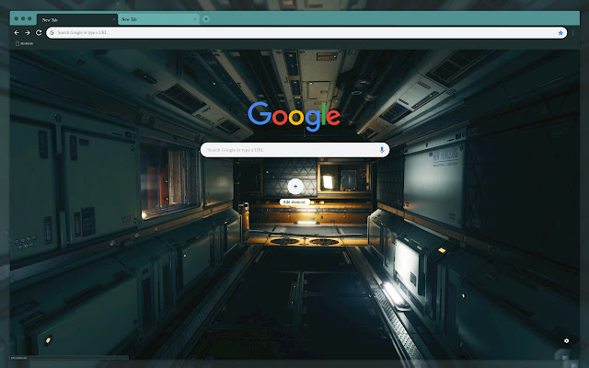The width and height of the screenshot is (589, 368).
Task: Open a new tab with the plus button
Action: pyautogui.click(x=206, y=19)
